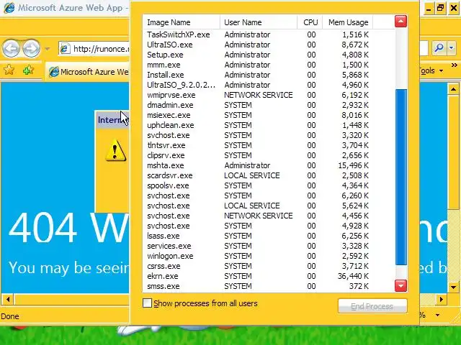Viewport: 461px width, 345px height.
Task: Click the Add to Favorites green plus icon
Action: [28, 70]
